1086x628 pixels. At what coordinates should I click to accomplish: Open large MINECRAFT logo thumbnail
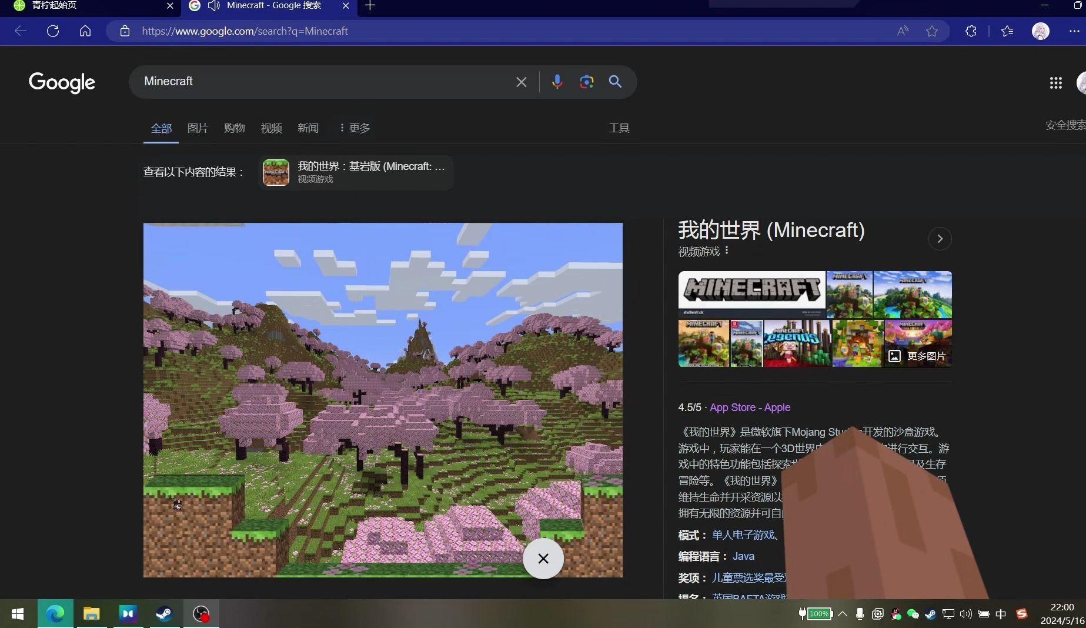pos(751,294)
